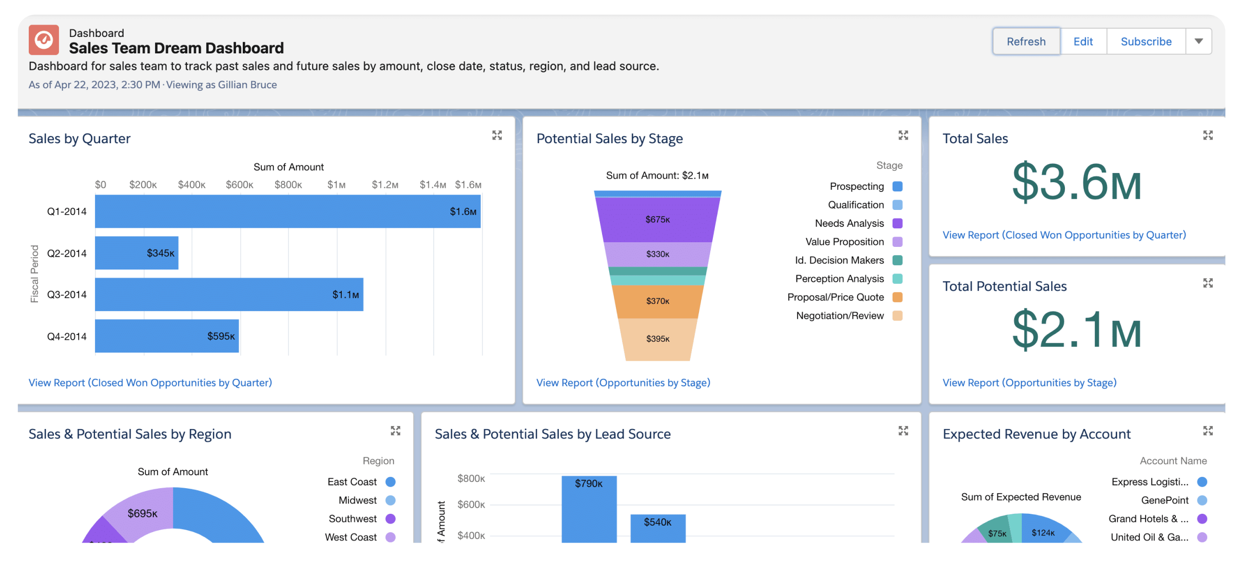Click the Refresh button
The height and width of the screenshot is (562, 1241).
point(1025,42)
